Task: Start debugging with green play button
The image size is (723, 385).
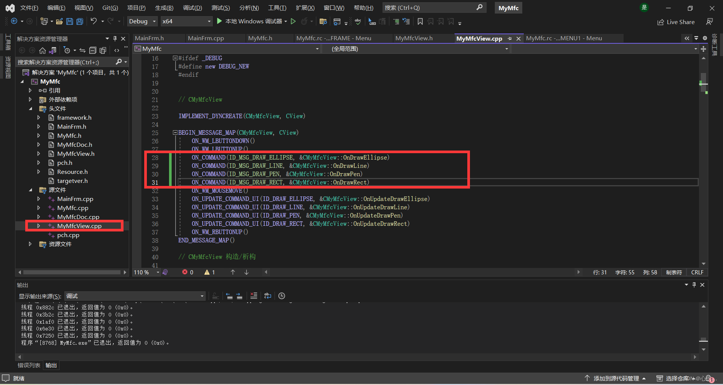Action: (220, 21)
